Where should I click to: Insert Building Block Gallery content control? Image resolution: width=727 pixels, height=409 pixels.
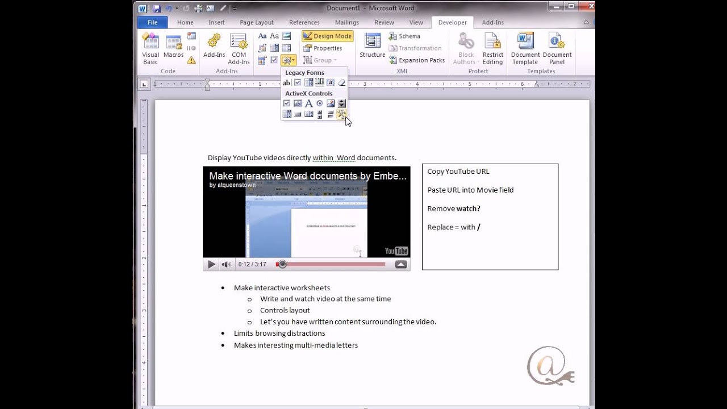(262, 48)
